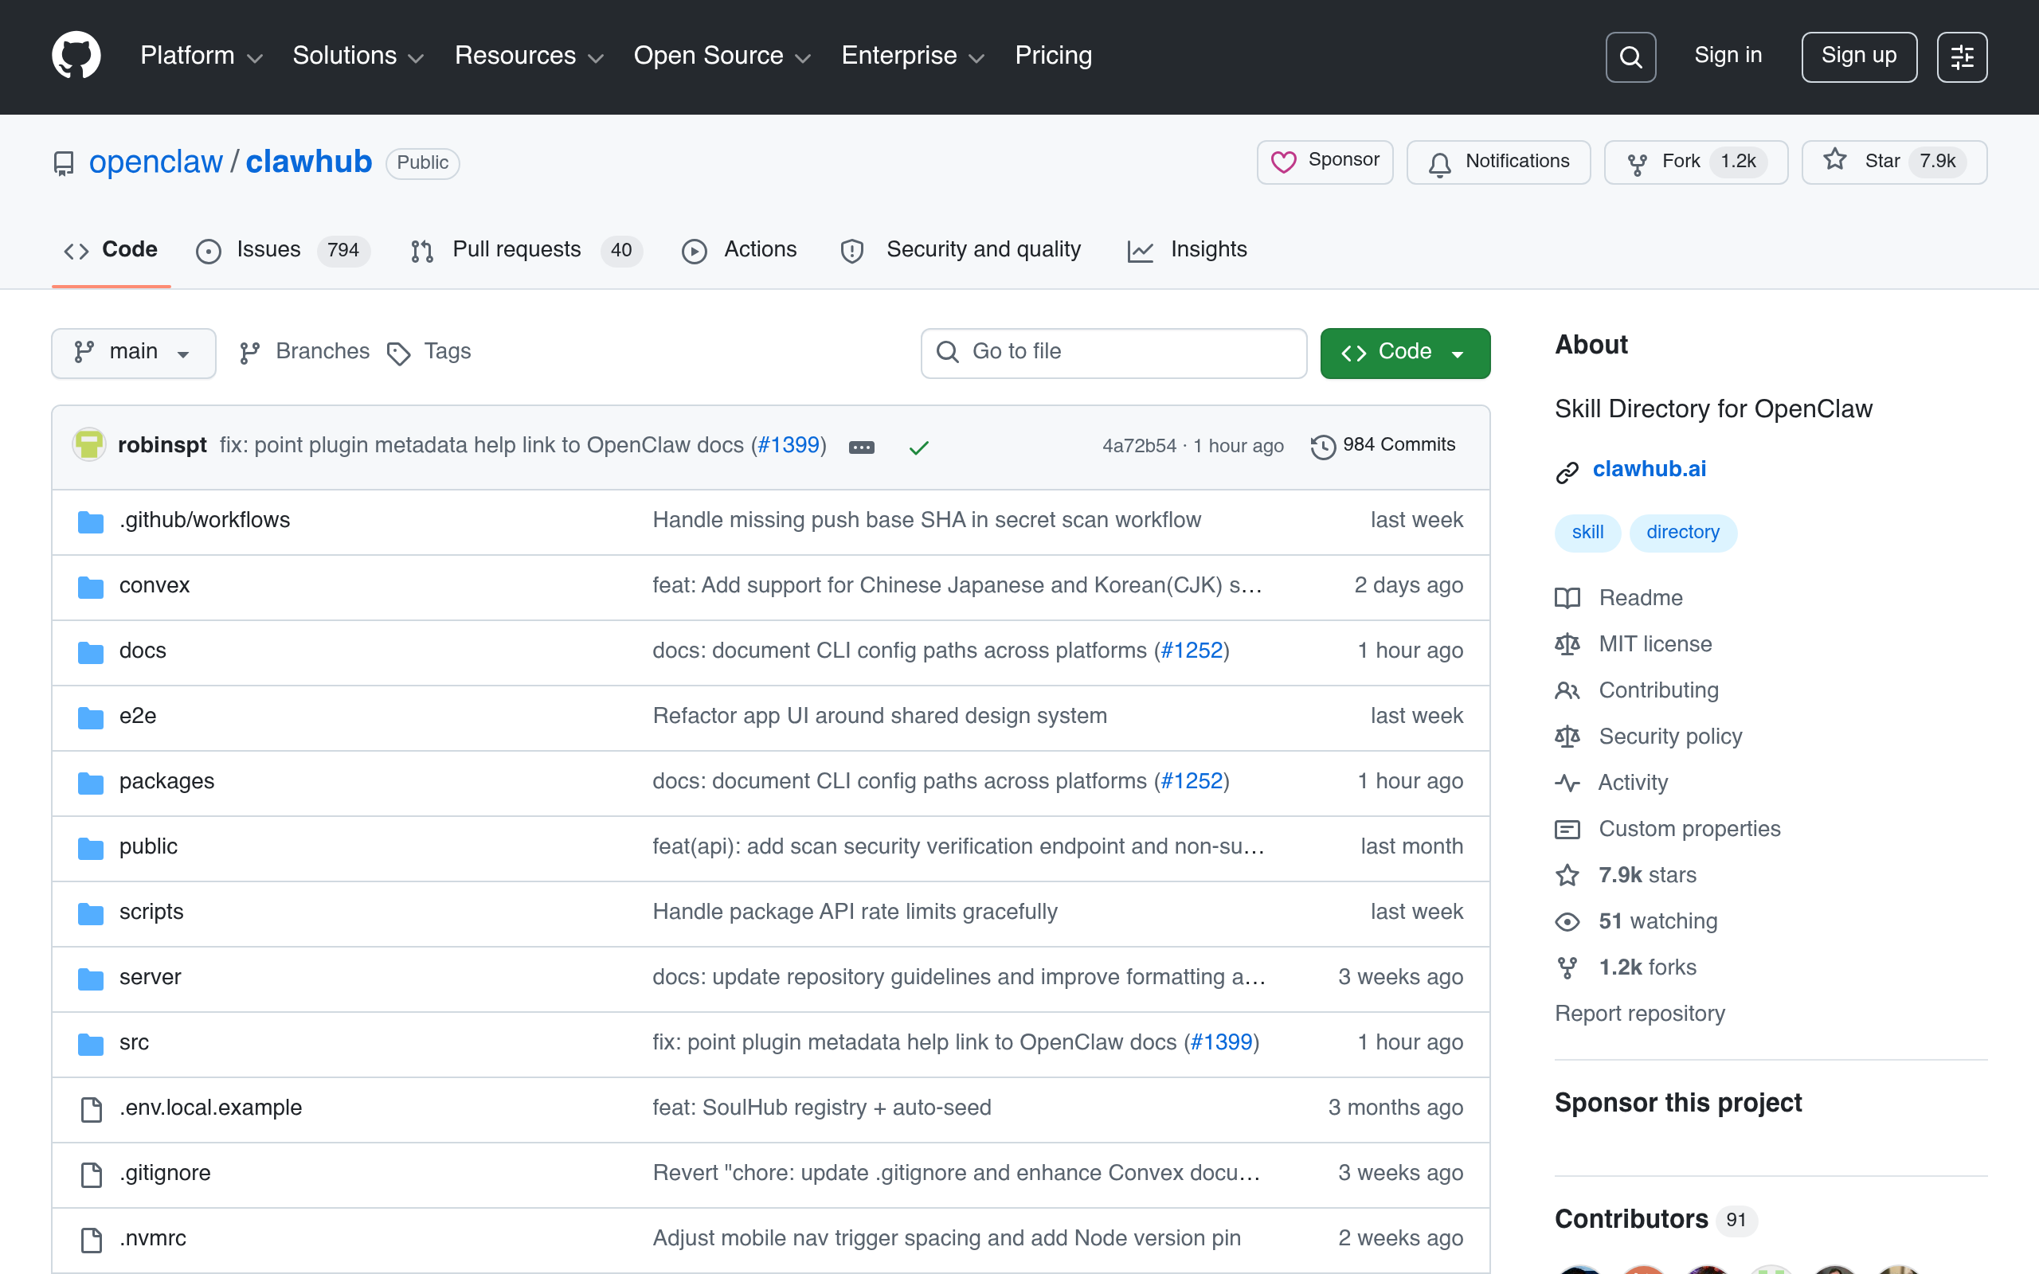Open the Open Source menu
This screenshot has height=1274, width=2039.
(722, 56)
